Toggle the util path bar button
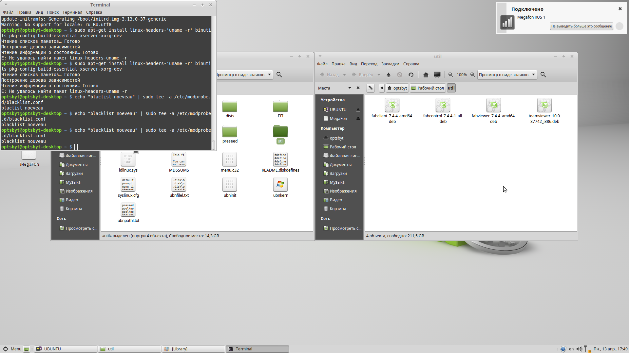The width and height of the screenshot is (629, 353). point(451,88)
